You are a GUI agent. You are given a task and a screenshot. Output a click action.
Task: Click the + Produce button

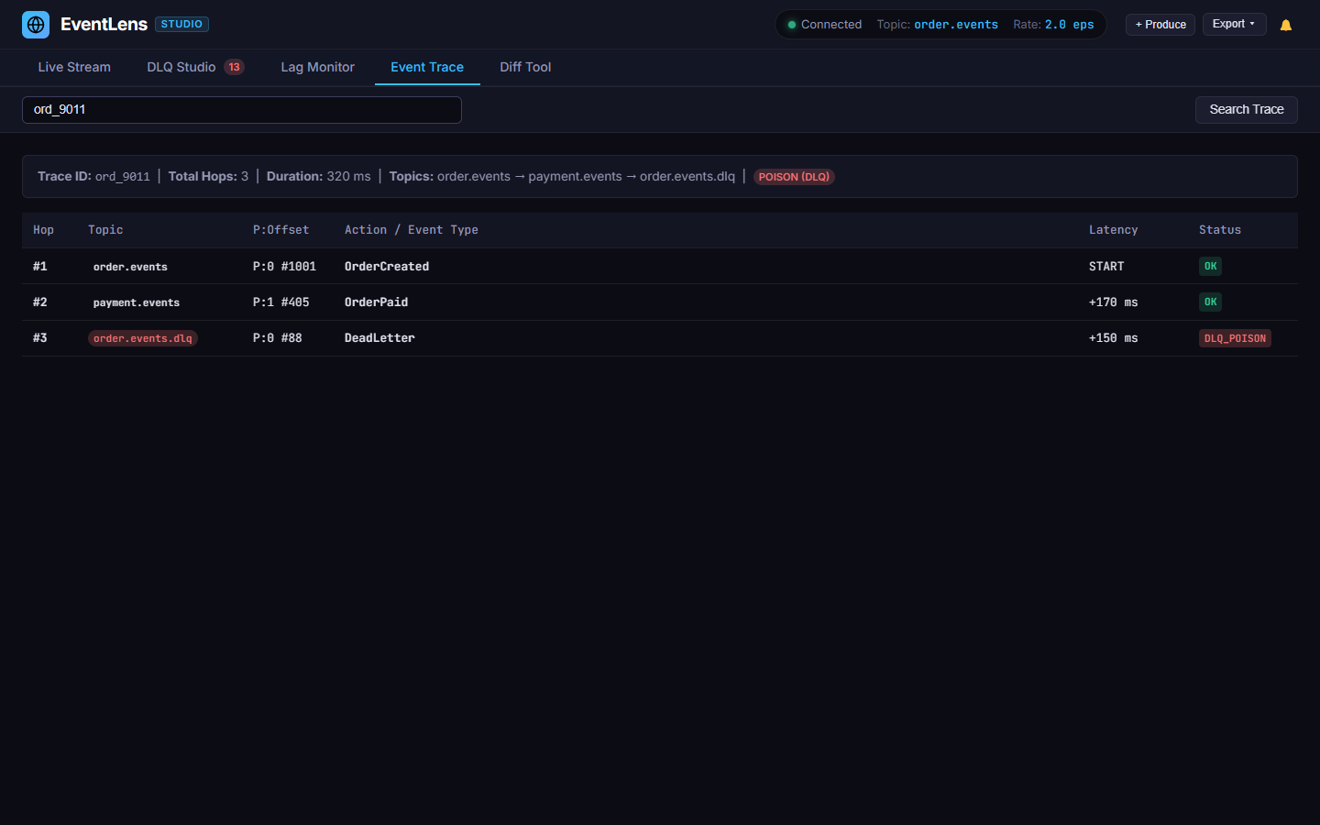1160,25
